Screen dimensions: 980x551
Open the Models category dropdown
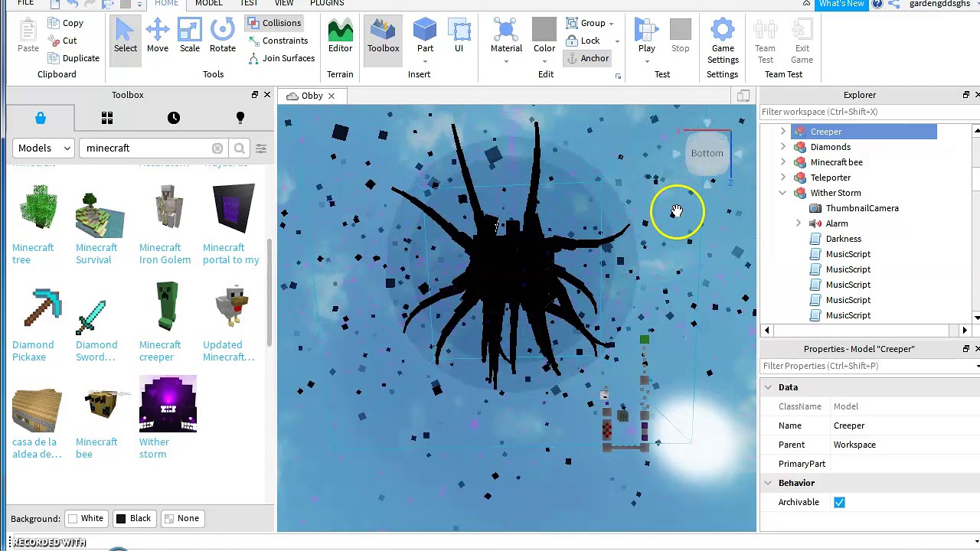point(44,148)
